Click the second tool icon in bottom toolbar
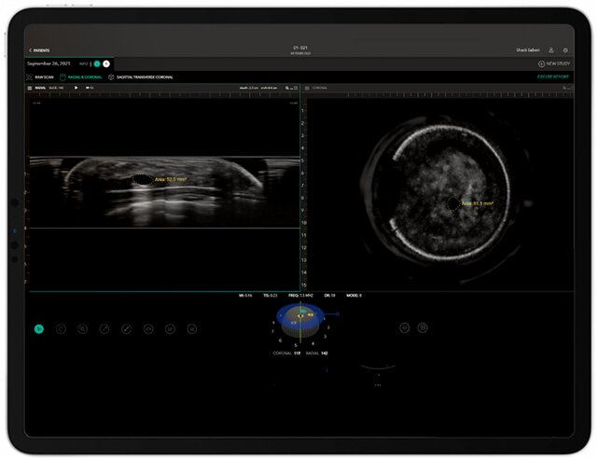 61,328
